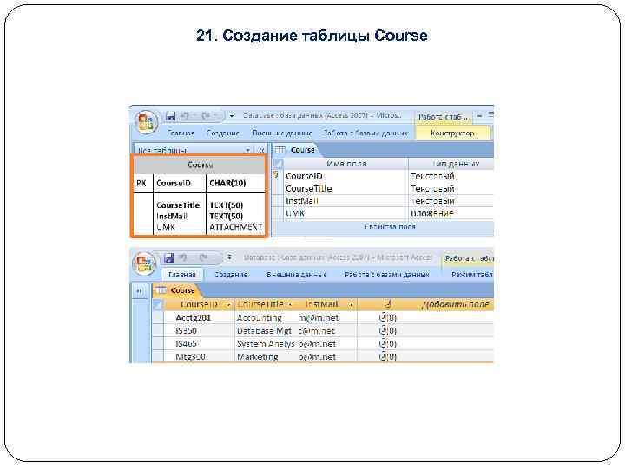625x468 pixels.
Task: Click the c@m.net email cell
Action: point(317,331)
